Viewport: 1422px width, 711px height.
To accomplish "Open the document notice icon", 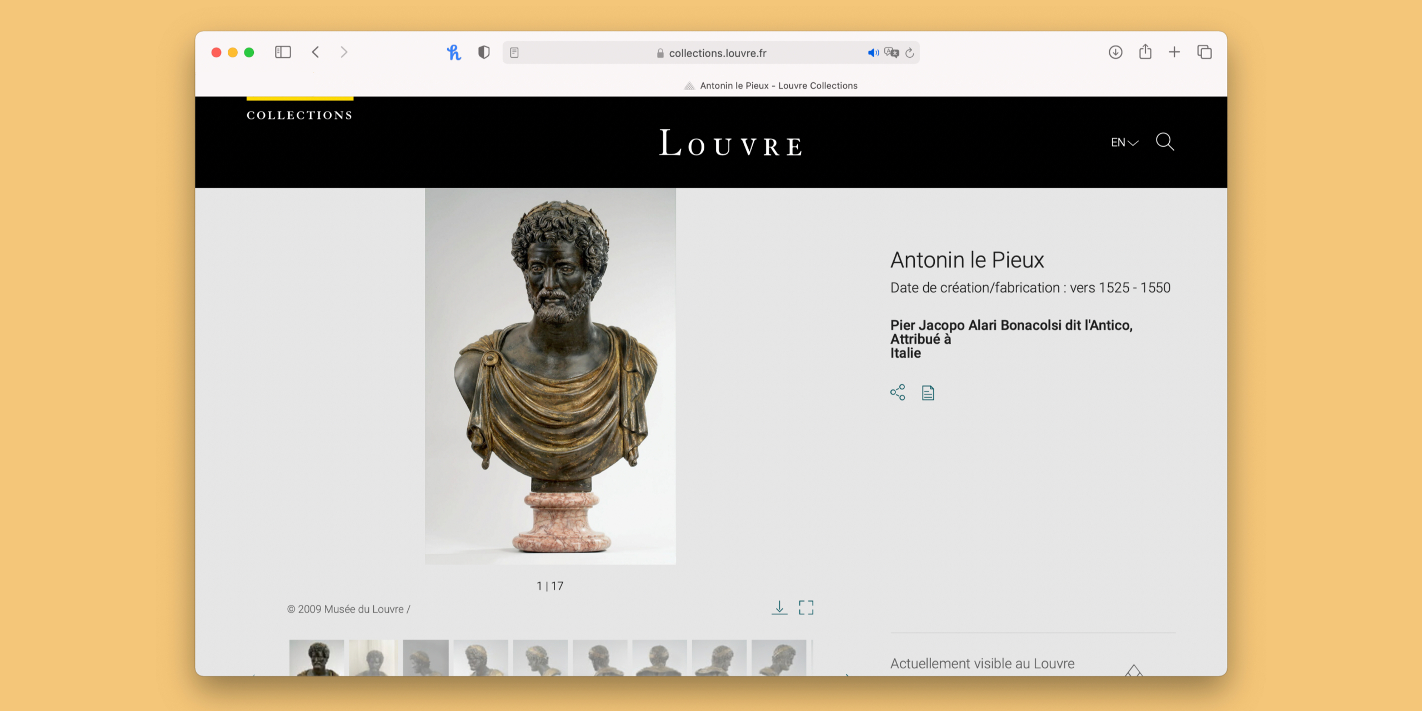I will click(928, 393).
